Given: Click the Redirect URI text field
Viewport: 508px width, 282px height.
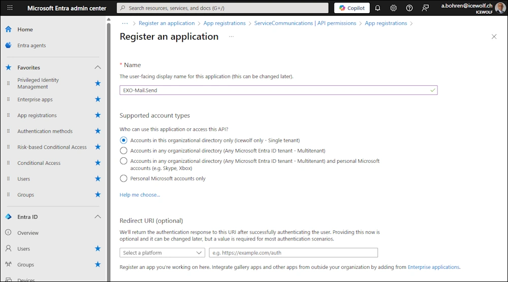Looking at the screenshot, I should point(293,253).
